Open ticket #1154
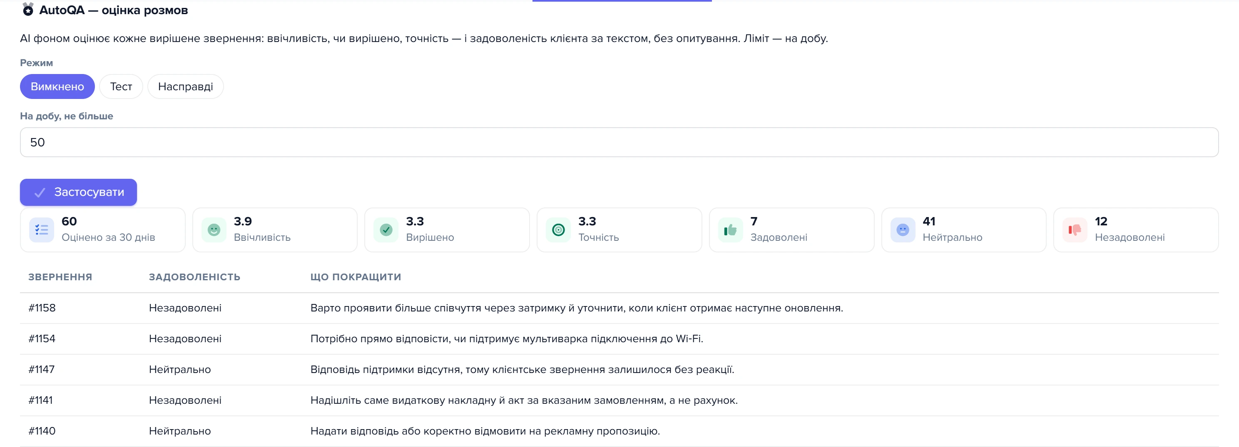The height and width of the screenshot is (447, 1239). (42, 338)
